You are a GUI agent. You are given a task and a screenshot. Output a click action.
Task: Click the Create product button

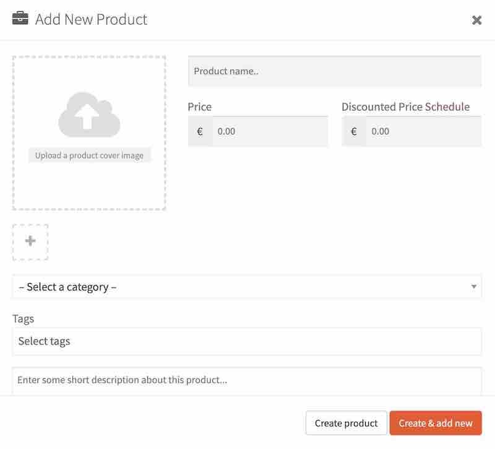click(346, 423)
